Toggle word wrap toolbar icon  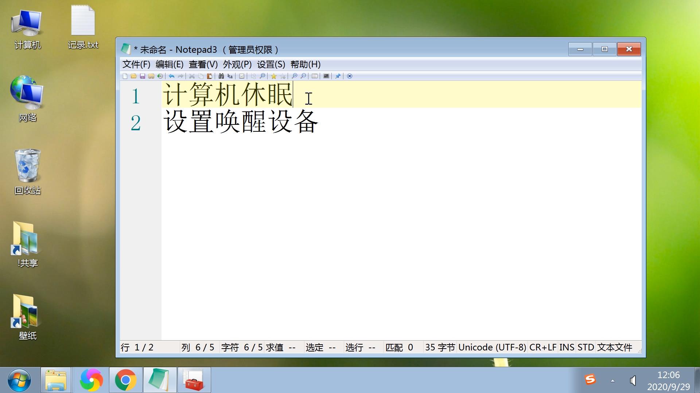242,76
